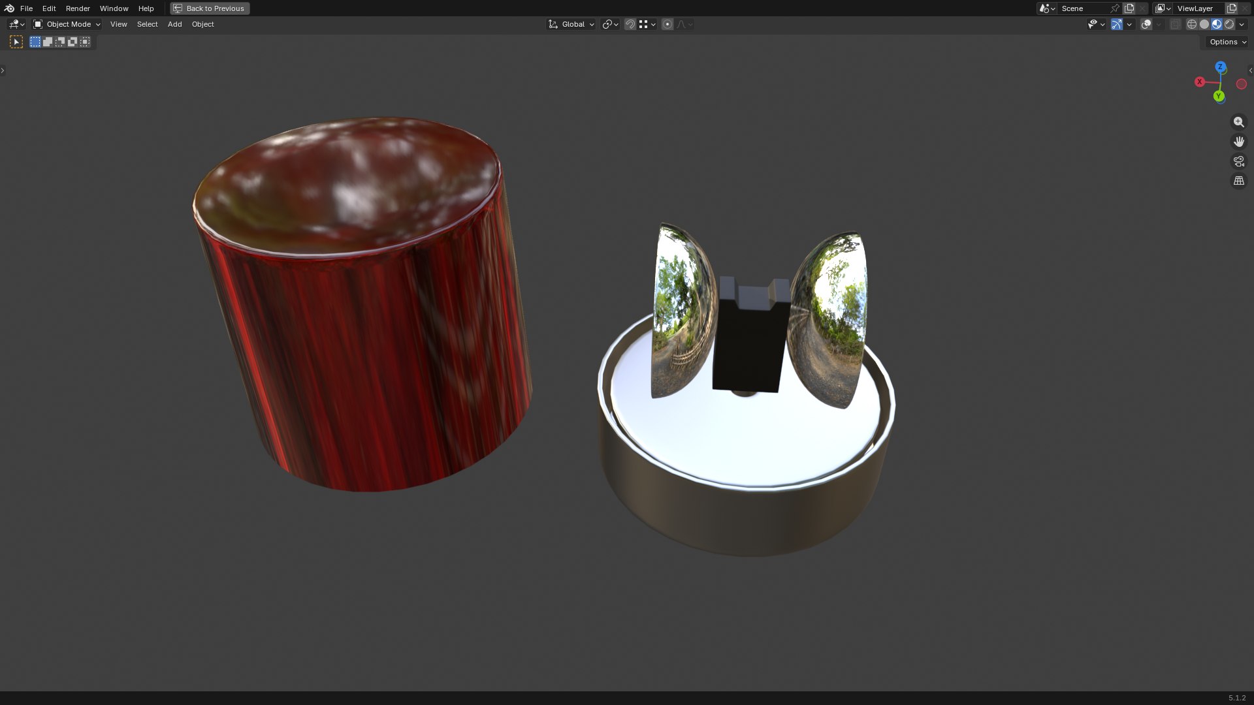Toggle viewport gizmos display
Screen dimensions: 1254x705
(x=1117, y=24)
